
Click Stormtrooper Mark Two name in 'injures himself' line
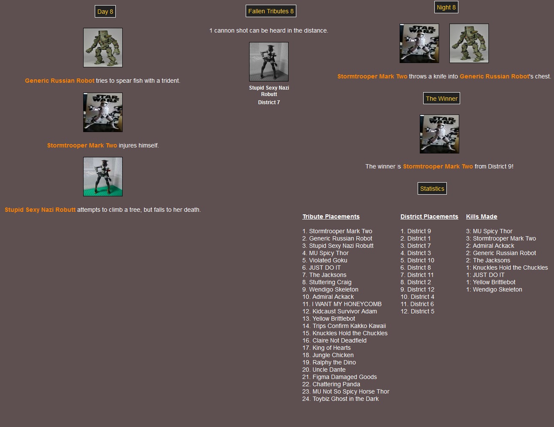click(x=82, y=145)
